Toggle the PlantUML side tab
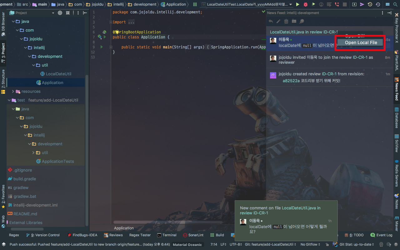 tap(397, 61)
